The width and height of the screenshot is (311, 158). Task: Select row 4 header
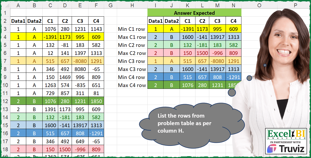(x=5, y=37)
